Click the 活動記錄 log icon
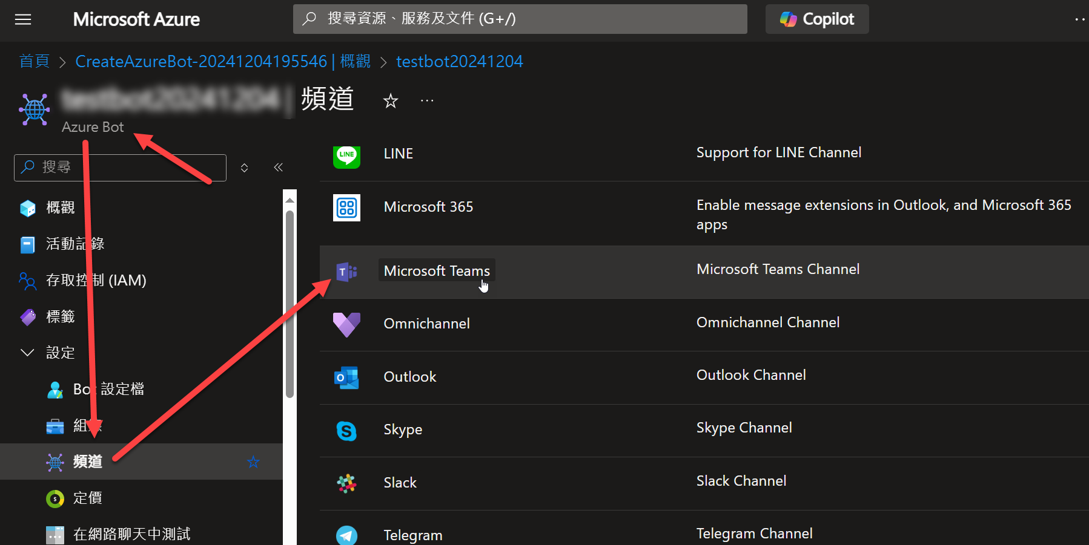The image size is (1089, 545). tap(28, 244)
